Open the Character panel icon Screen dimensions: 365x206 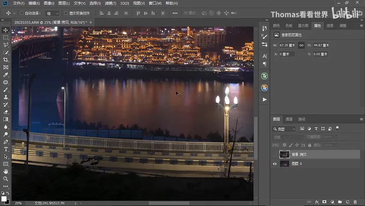pos(265,56)
